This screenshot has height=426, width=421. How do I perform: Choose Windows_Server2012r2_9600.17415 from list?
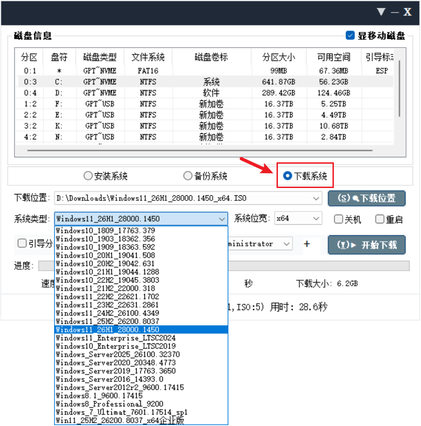point(141,387)
